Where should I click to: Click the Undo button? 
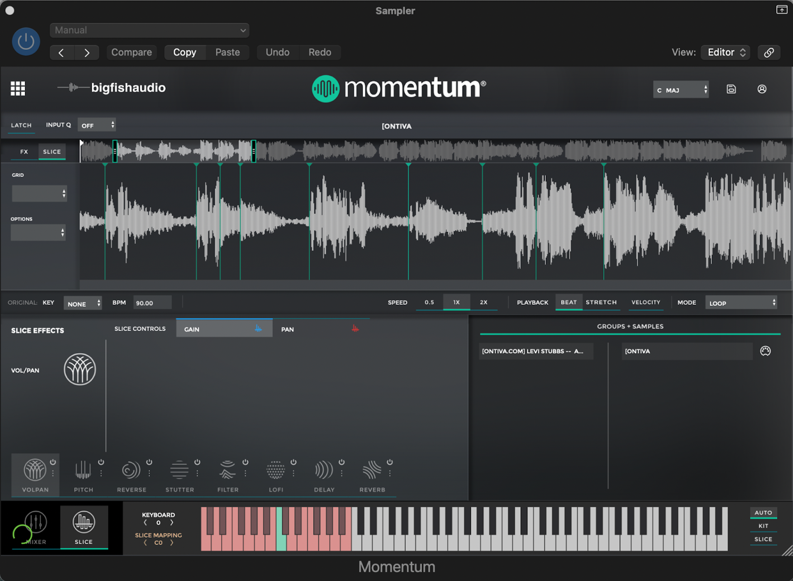pyautogui.click(x=278, y=52)
